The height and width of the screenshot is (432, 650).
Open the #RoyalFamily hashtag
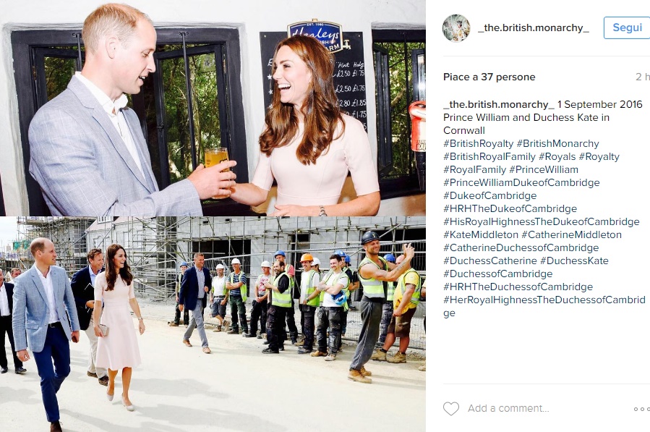(x=474, y=170)
